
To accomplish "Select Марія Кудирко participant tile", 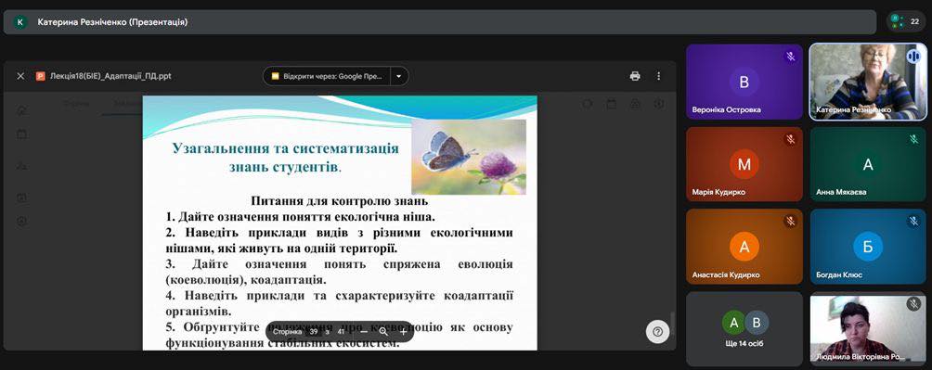I will [744, 164].
